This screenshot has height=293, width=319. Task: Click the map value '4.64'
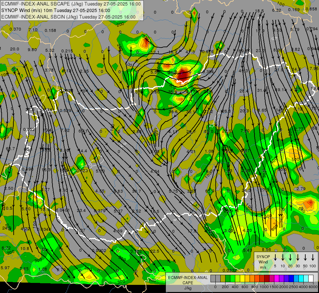[155, 172]
